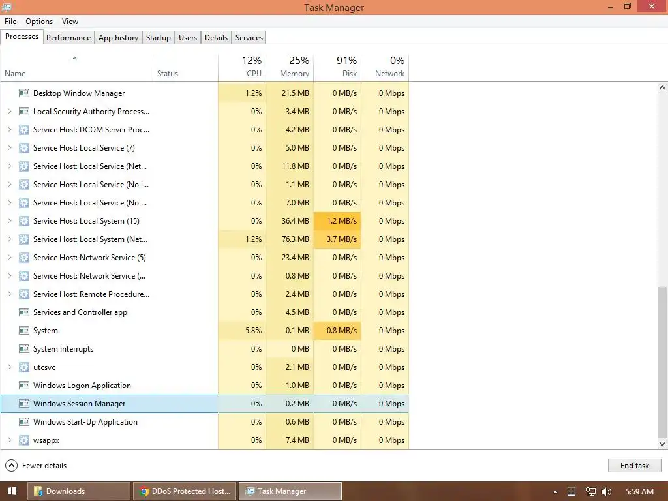This screenshot has height=501, width=668.
Task: Open the View menu
Action: (70, 22)
